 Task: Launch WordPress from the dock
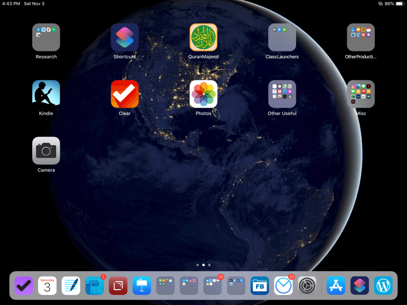[383, 286]
